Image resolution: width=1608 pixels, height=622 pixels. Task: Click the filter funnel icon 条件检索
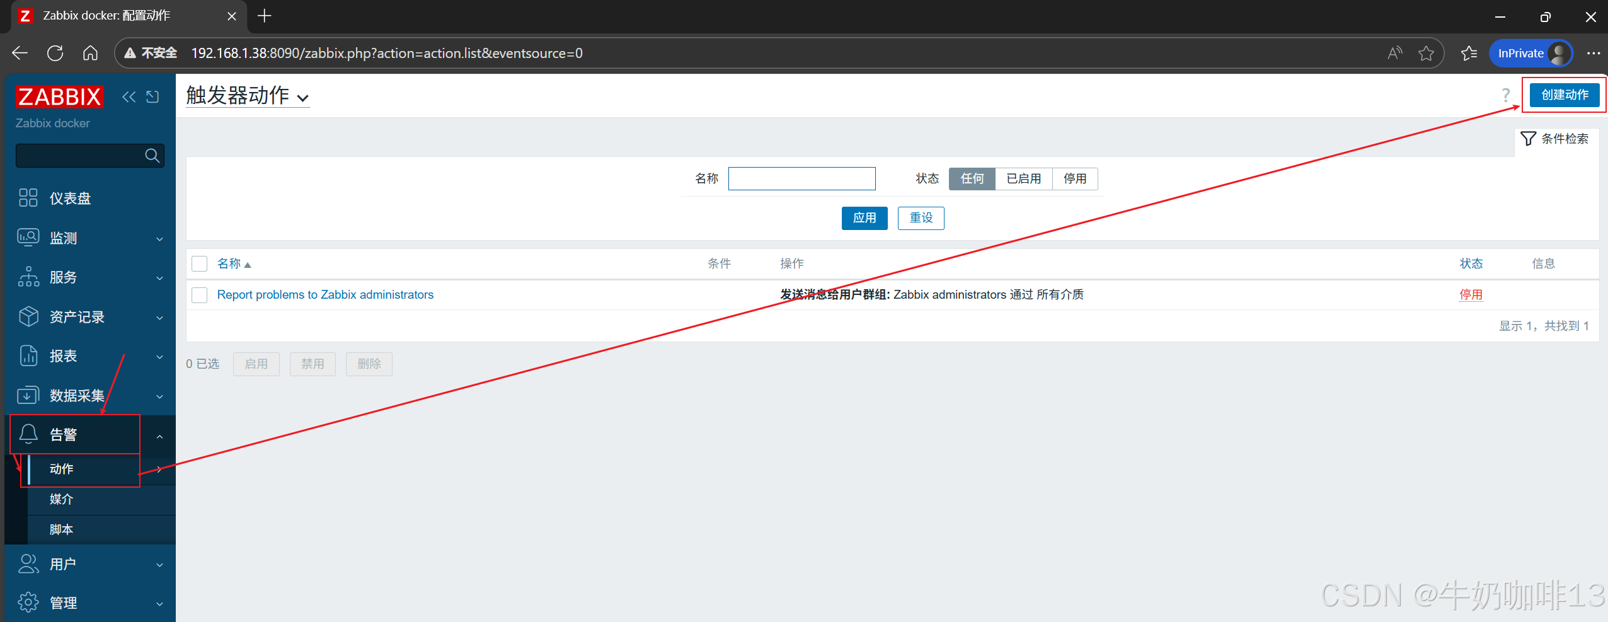point(1528,139)
